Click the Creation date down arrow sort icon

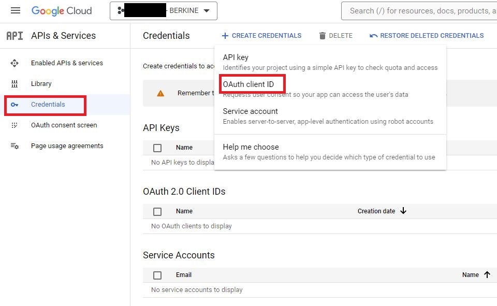click(403, 211)
